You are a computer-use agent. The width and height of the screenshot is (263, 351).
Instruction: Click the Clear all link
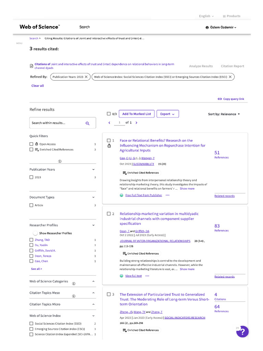[x=38, y=86]
